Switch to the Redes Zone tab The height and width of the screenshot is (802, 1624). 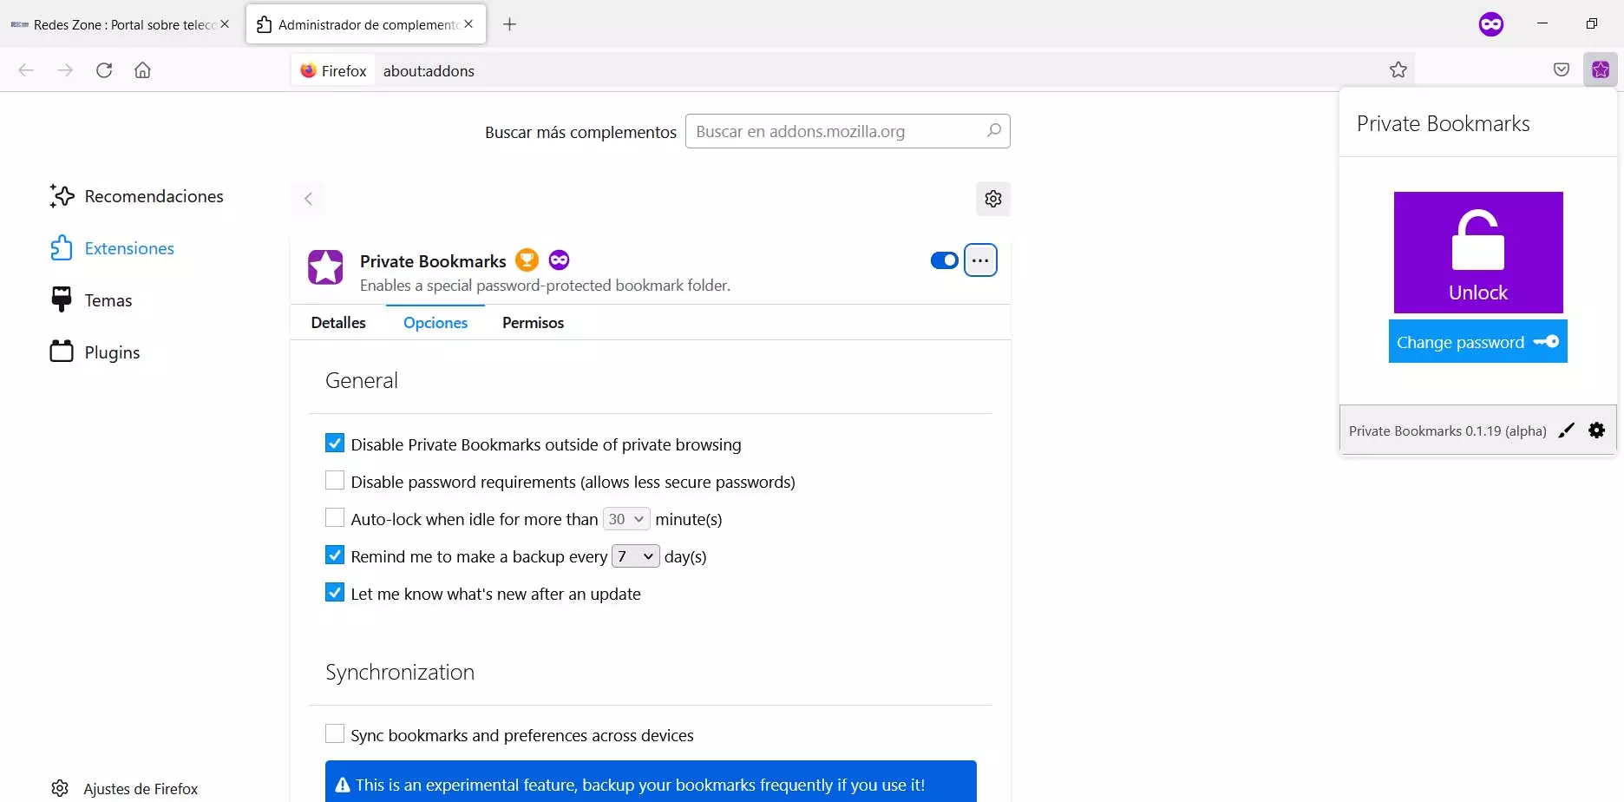point(121,24)
